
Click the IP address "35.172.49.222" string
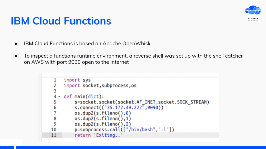pyautogui.click(x=124, y=108)
